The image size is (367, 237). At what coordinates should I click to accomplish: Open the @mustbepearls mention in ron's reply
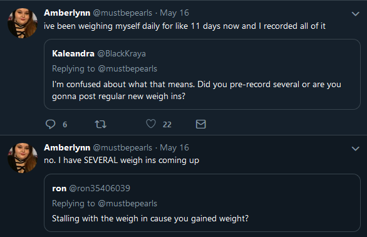(128, 204)
